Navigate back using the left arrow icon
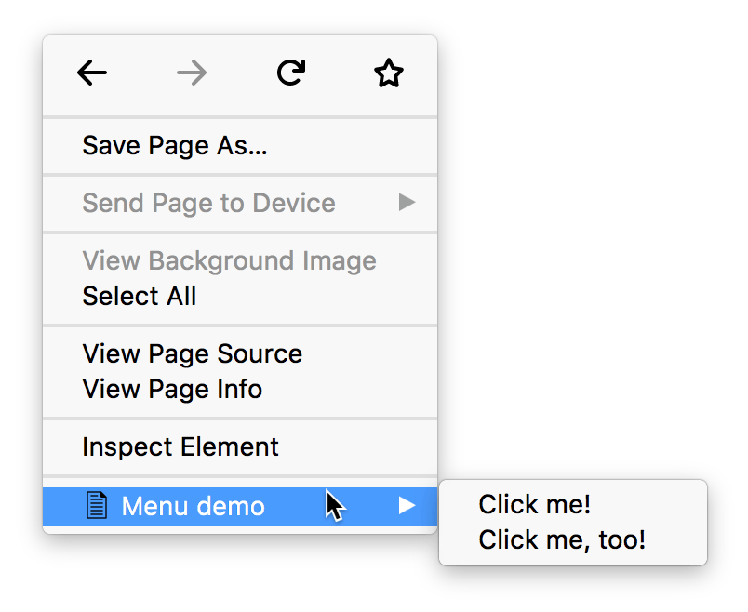Screen dimensions: 748x612 (92, 73)
